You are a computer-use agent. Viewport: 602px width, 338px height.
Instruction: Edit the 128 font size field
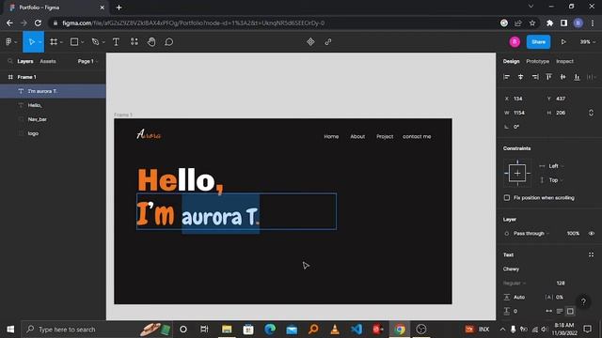(561, 284)
